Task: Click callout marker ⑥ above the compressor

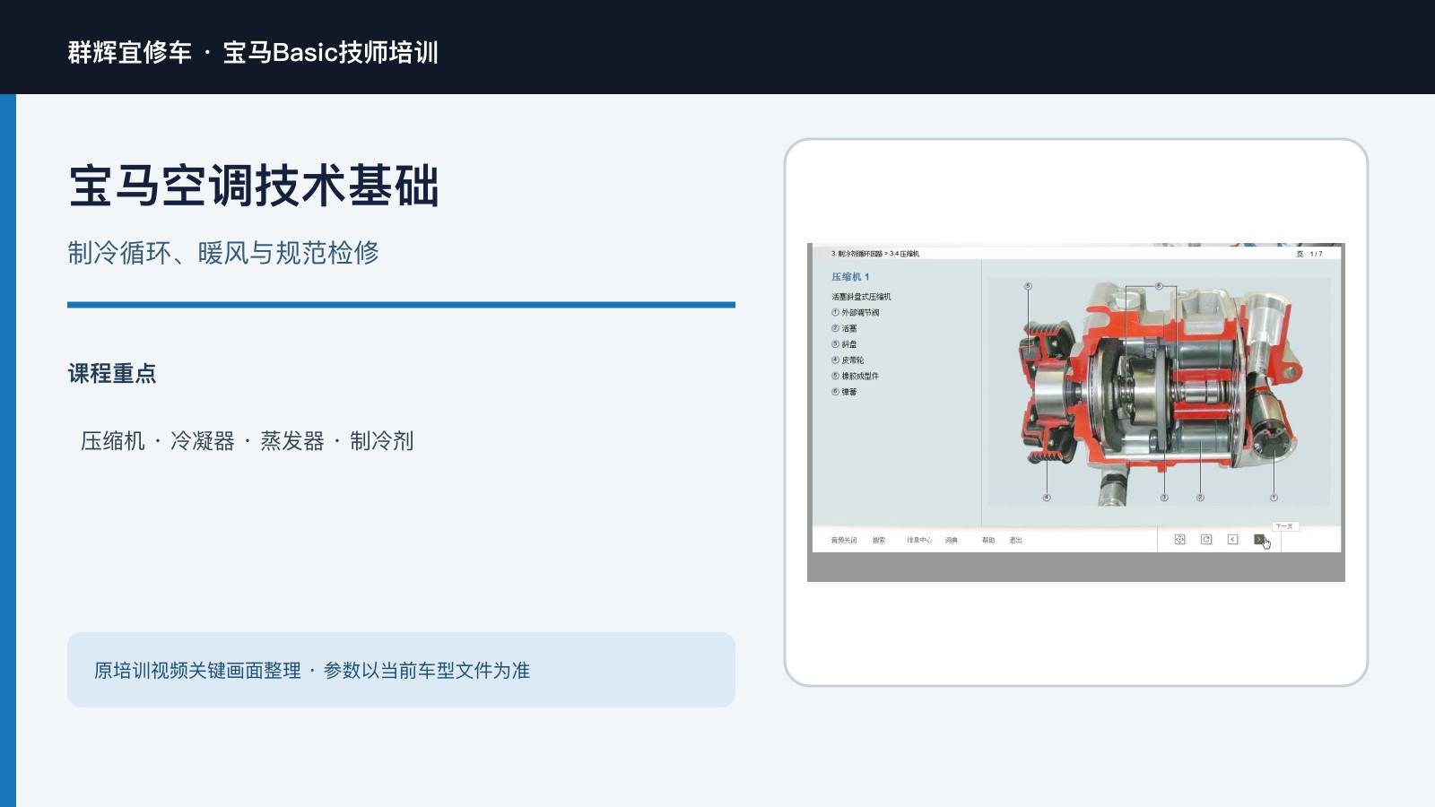Action: click(x=1158, y=286)
